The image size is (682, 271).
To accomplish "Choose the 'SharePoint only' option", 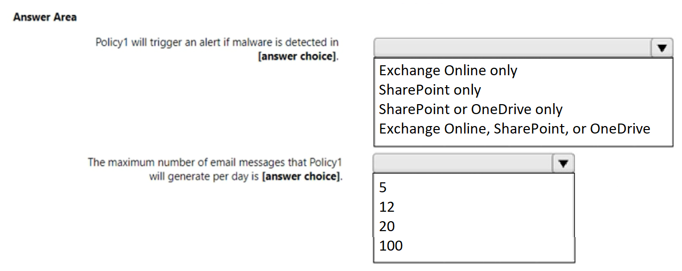I will point(430,90).
